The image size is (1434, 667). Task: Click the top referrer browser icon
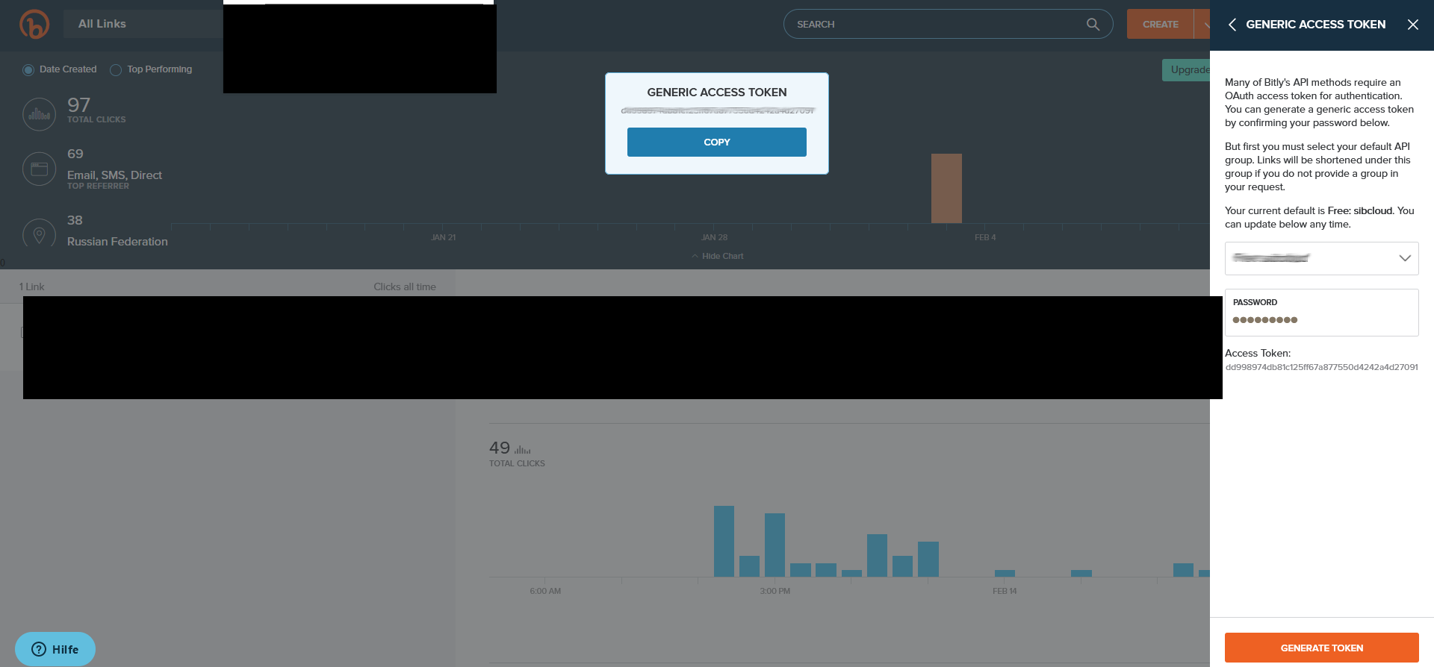[40, 169]
